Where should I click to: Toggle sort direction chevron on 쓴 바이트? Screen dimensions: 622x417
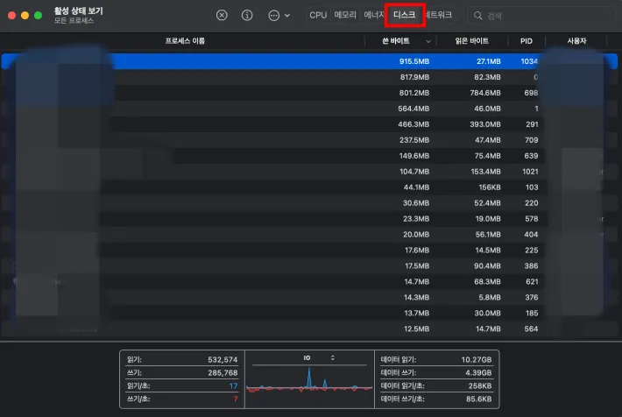[428, 41]
